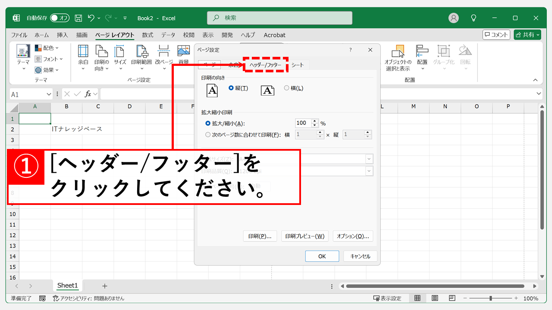Switch to ヘッダー/フッター tab in dialog
This screenshot has width=552, height=310.
point(265,65)
